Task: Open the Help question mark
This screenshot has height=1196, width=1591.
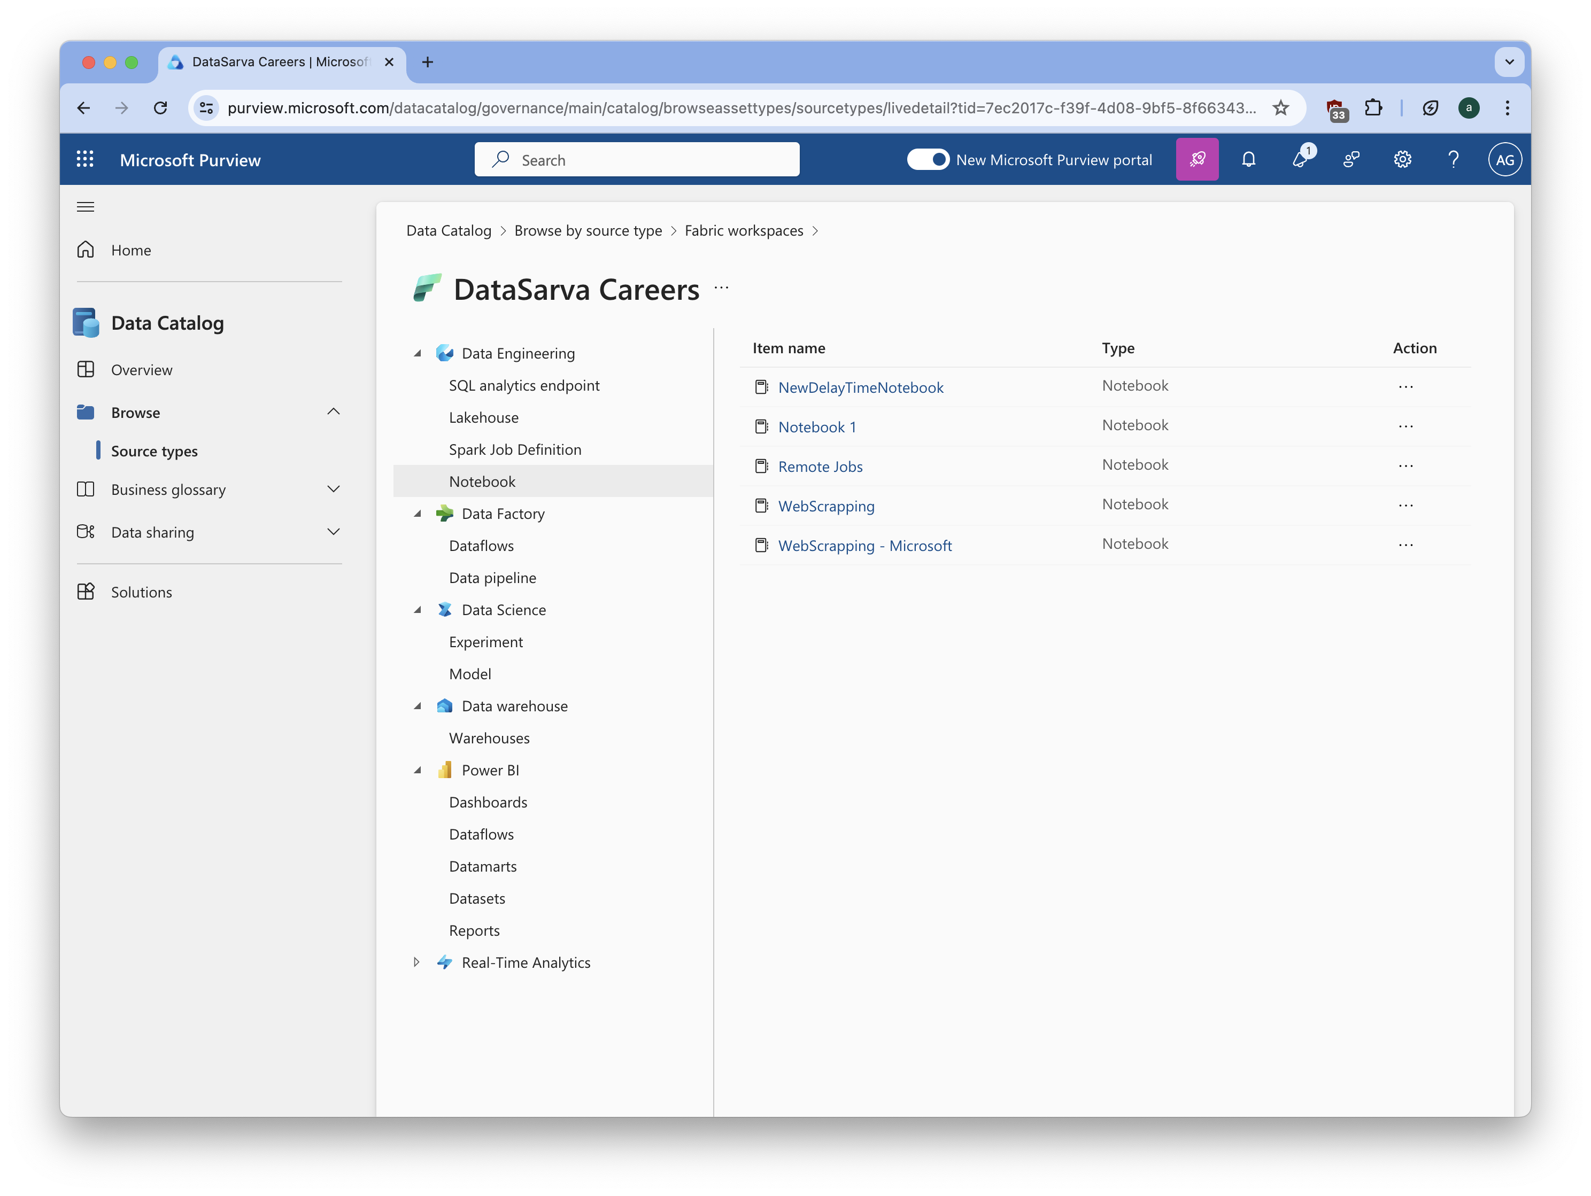Action: [x=1454, y=160]
